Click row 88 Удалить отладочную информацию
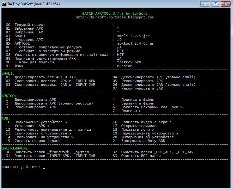The width and height of the screenshot is (233, 190). pyautogui.click(x=65, y=55)
